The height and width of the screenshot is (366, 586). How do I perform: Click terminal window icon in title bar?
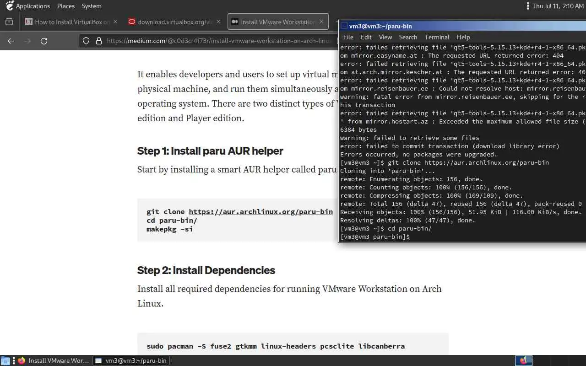tap(345, 27)
